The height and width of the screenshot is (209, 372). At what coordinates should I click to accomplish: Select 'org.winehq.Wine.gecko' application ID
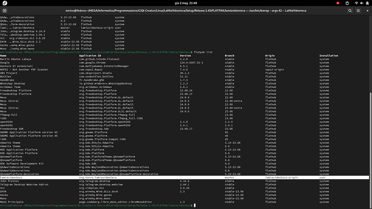95,195
